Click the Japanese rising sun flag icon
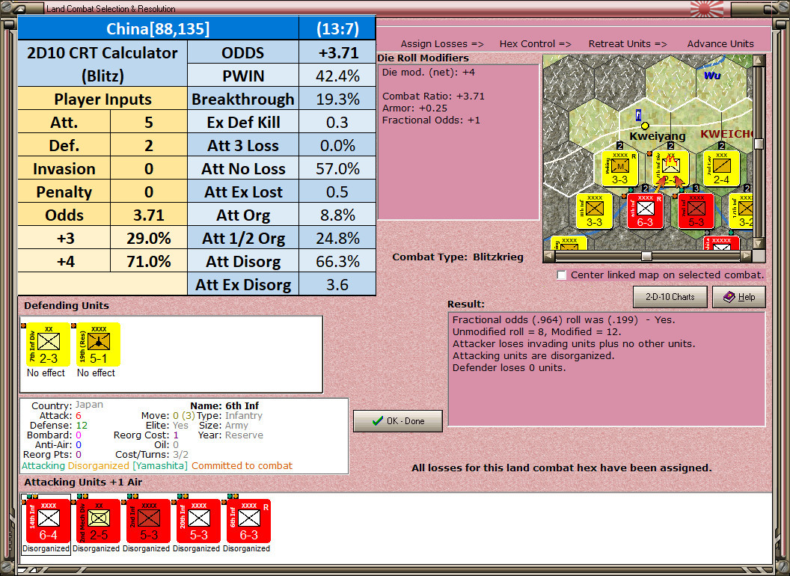 (x=707, y=8)
